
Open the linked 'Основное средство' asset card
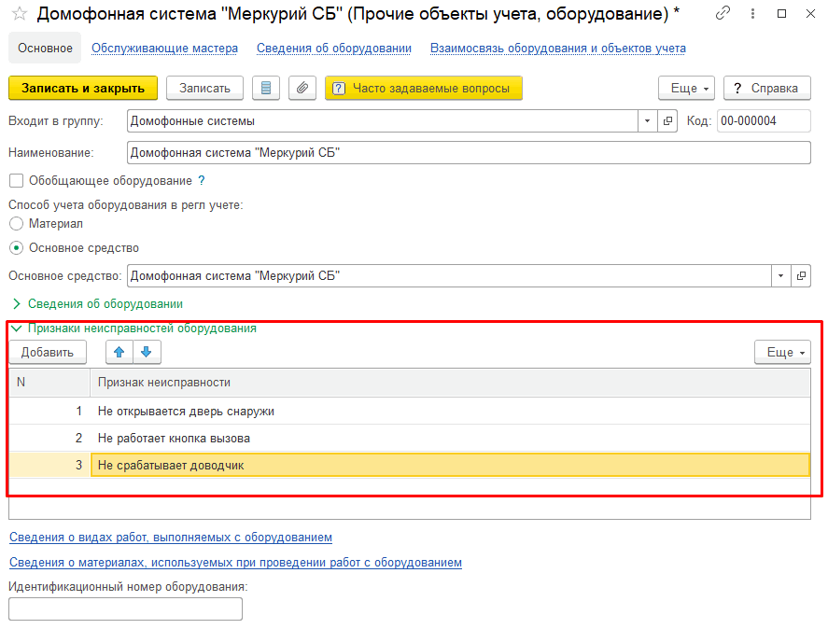pos(801,275)
